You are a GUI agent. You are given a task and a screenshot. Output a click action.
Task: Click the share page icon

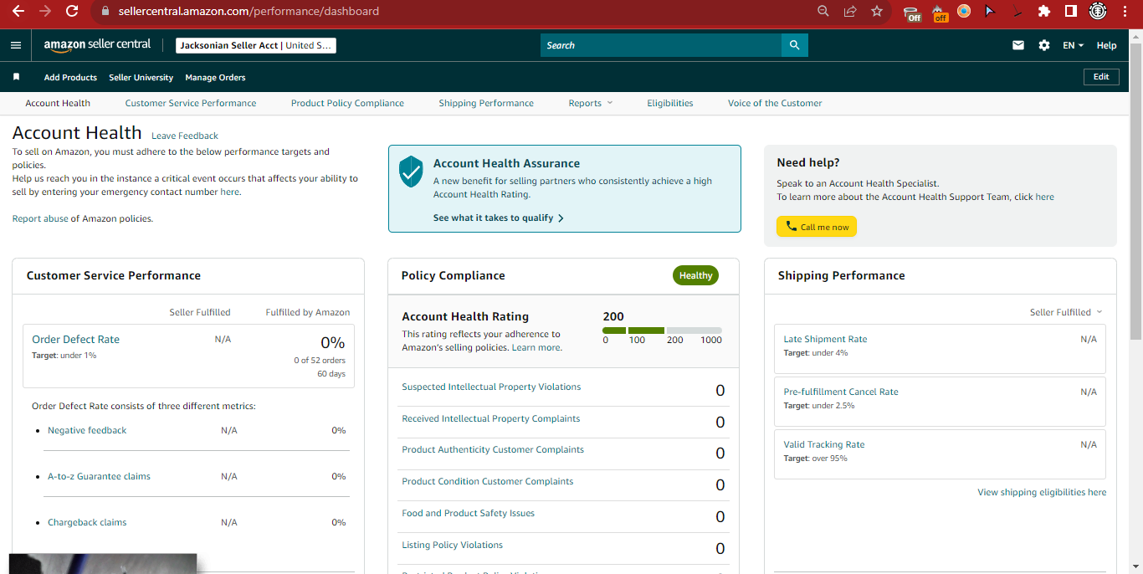pos(850,11)
